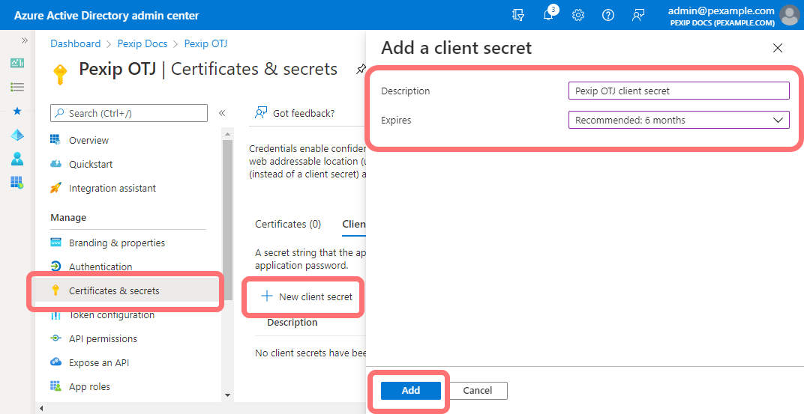804x414 pixels.
Task: Expand the Expires dropdown
Action: tap(679, 120)
